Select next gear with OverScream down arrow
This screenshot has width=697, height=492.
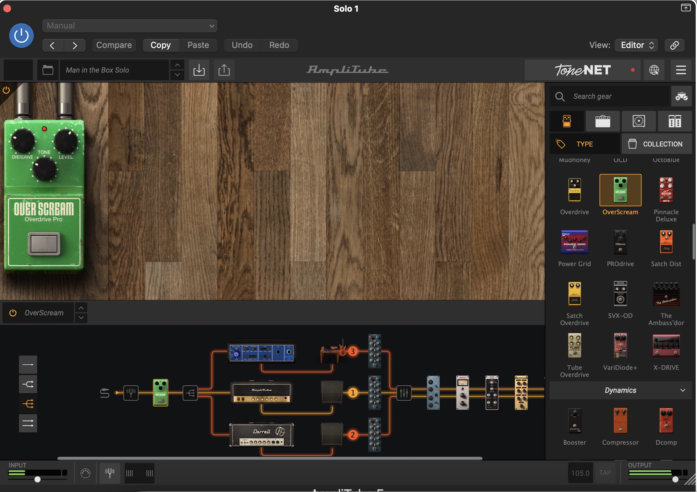coord(81,318)
